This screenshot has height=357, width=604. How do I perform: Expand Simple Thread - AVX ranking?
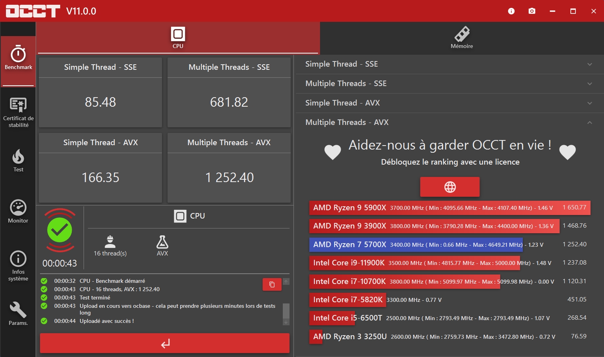pyautogui.click(x=449, y=103)
